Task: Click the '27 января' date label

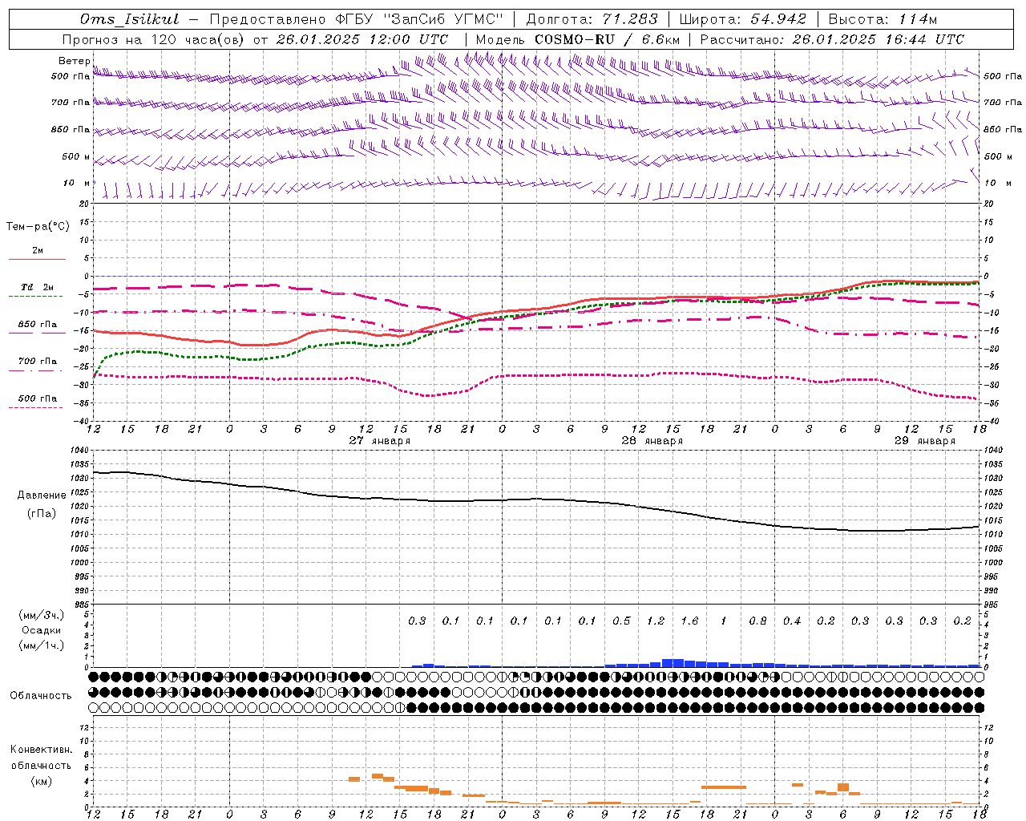Action: pos(380,440)
